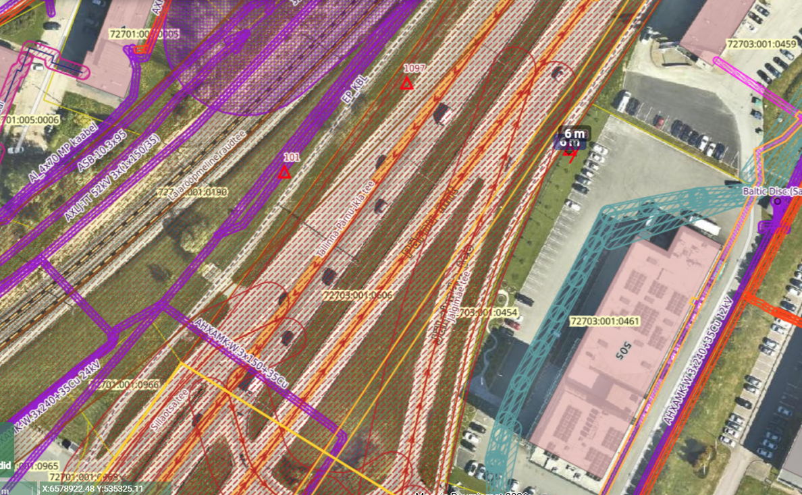Click the 6 m measurement label
This screenshot has width=802, height=495.
tap(573, 134)
